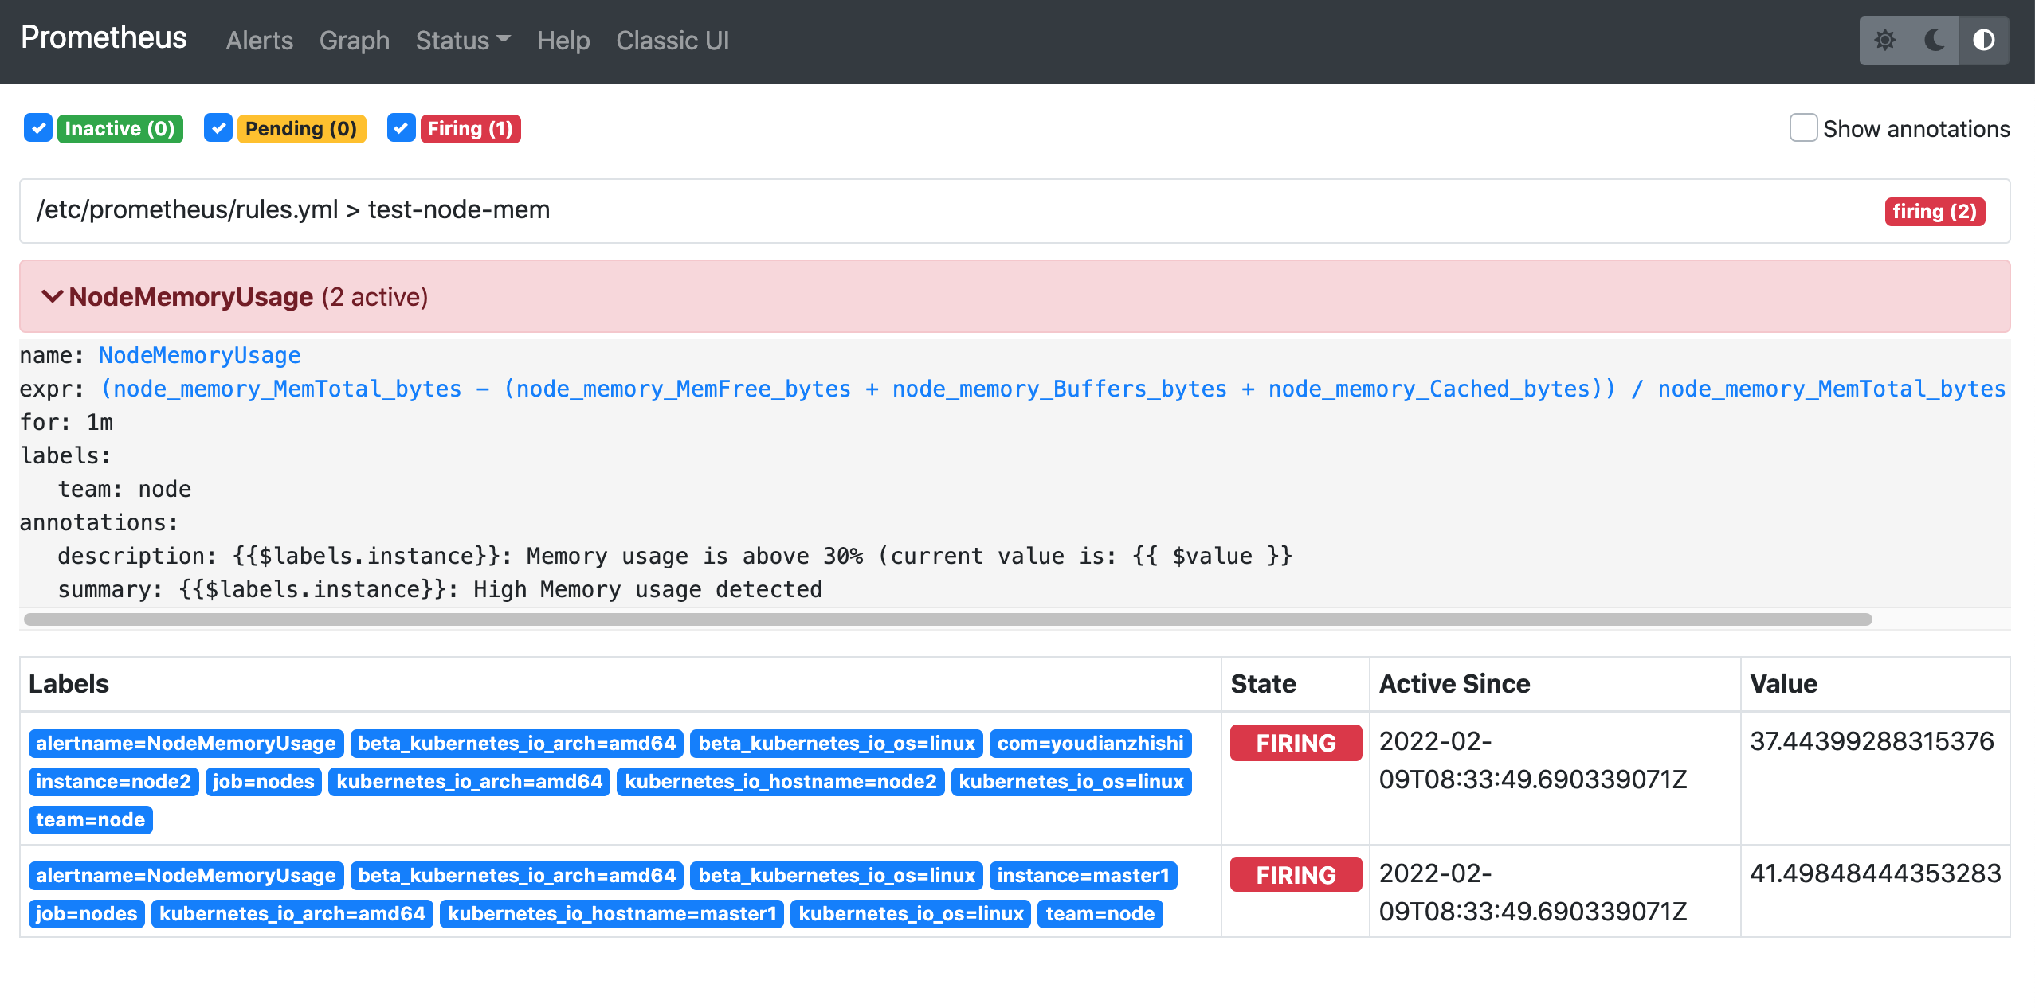Image resolution: width=2035 pixels, height=1008 pixels.
Task: Click beta_kubernetes_io_os=linux label in master1 row
Action: [837, 876]
